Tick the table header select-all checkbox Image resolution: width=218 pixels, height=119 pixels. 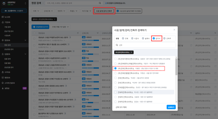(x=34, y=33)
